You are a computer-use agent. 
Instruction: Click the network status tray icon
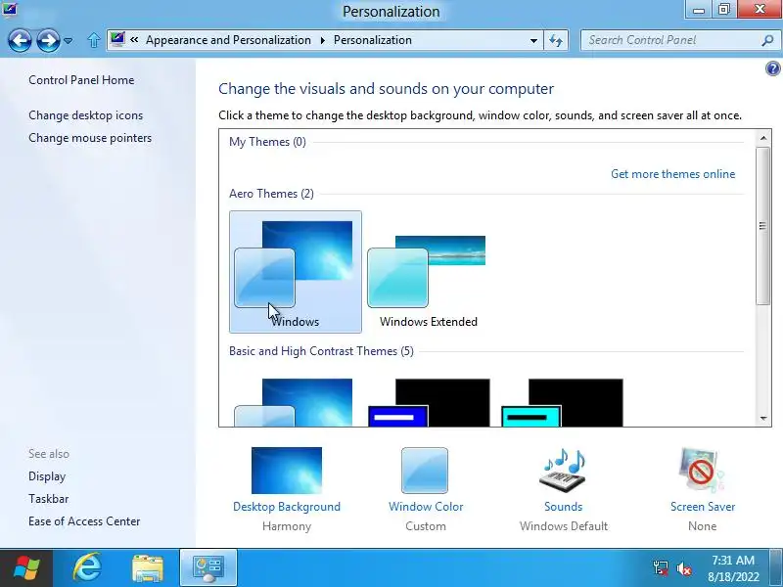(x=660, y=568)
